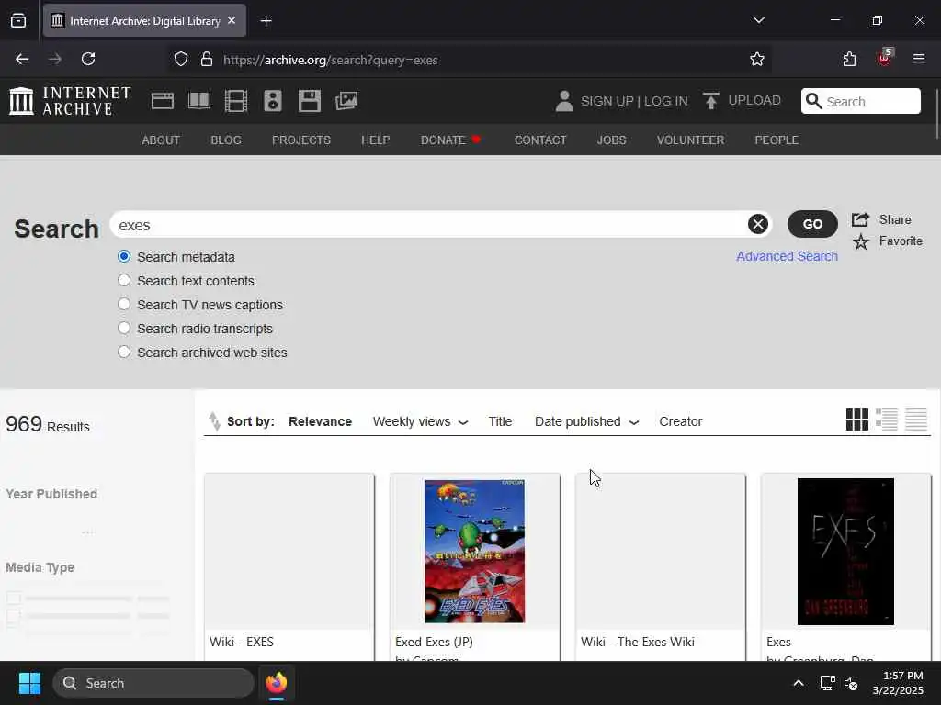Screen dimensions: 941x705
Task: Click the GO search button
Action: point(812,224)
